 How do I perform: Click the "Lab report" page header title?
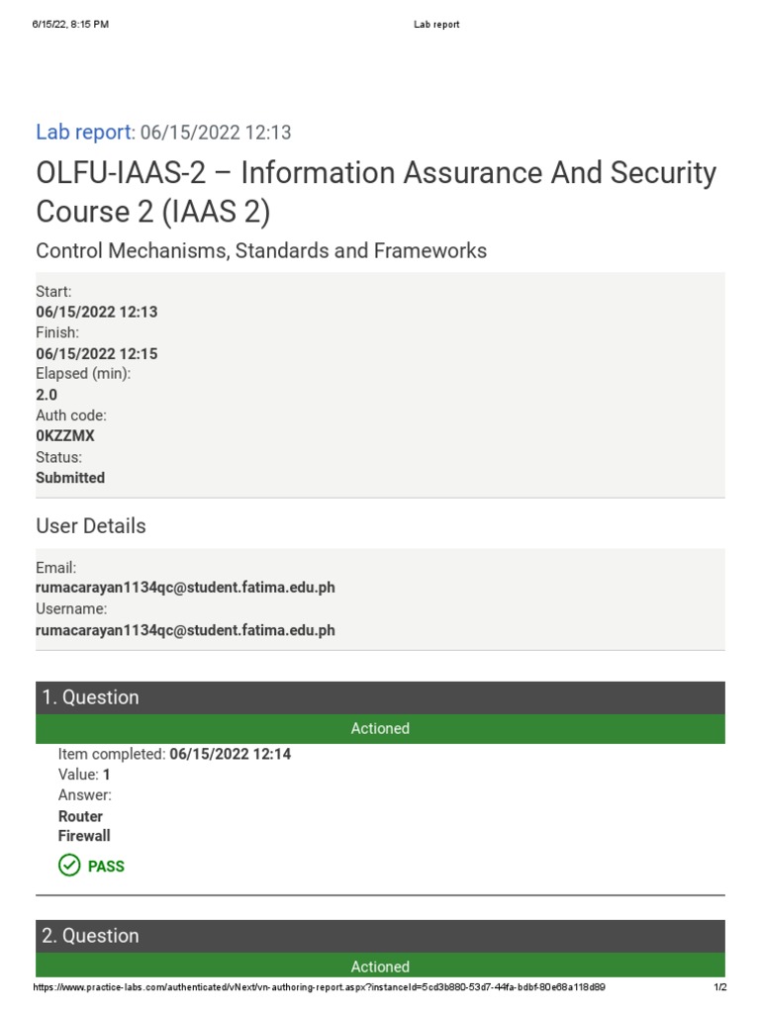point(436,25)
